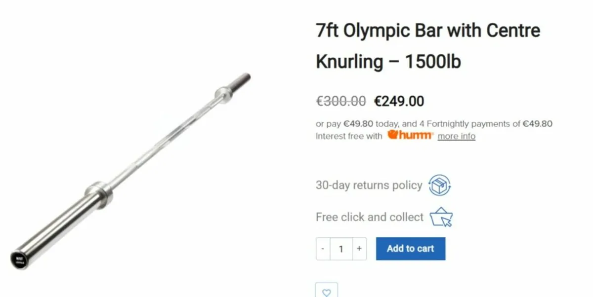This screenshot has height=297, width=593.
Task: Click the Free click and collect text
Action: pyautogui.click(x=370, y=217)
